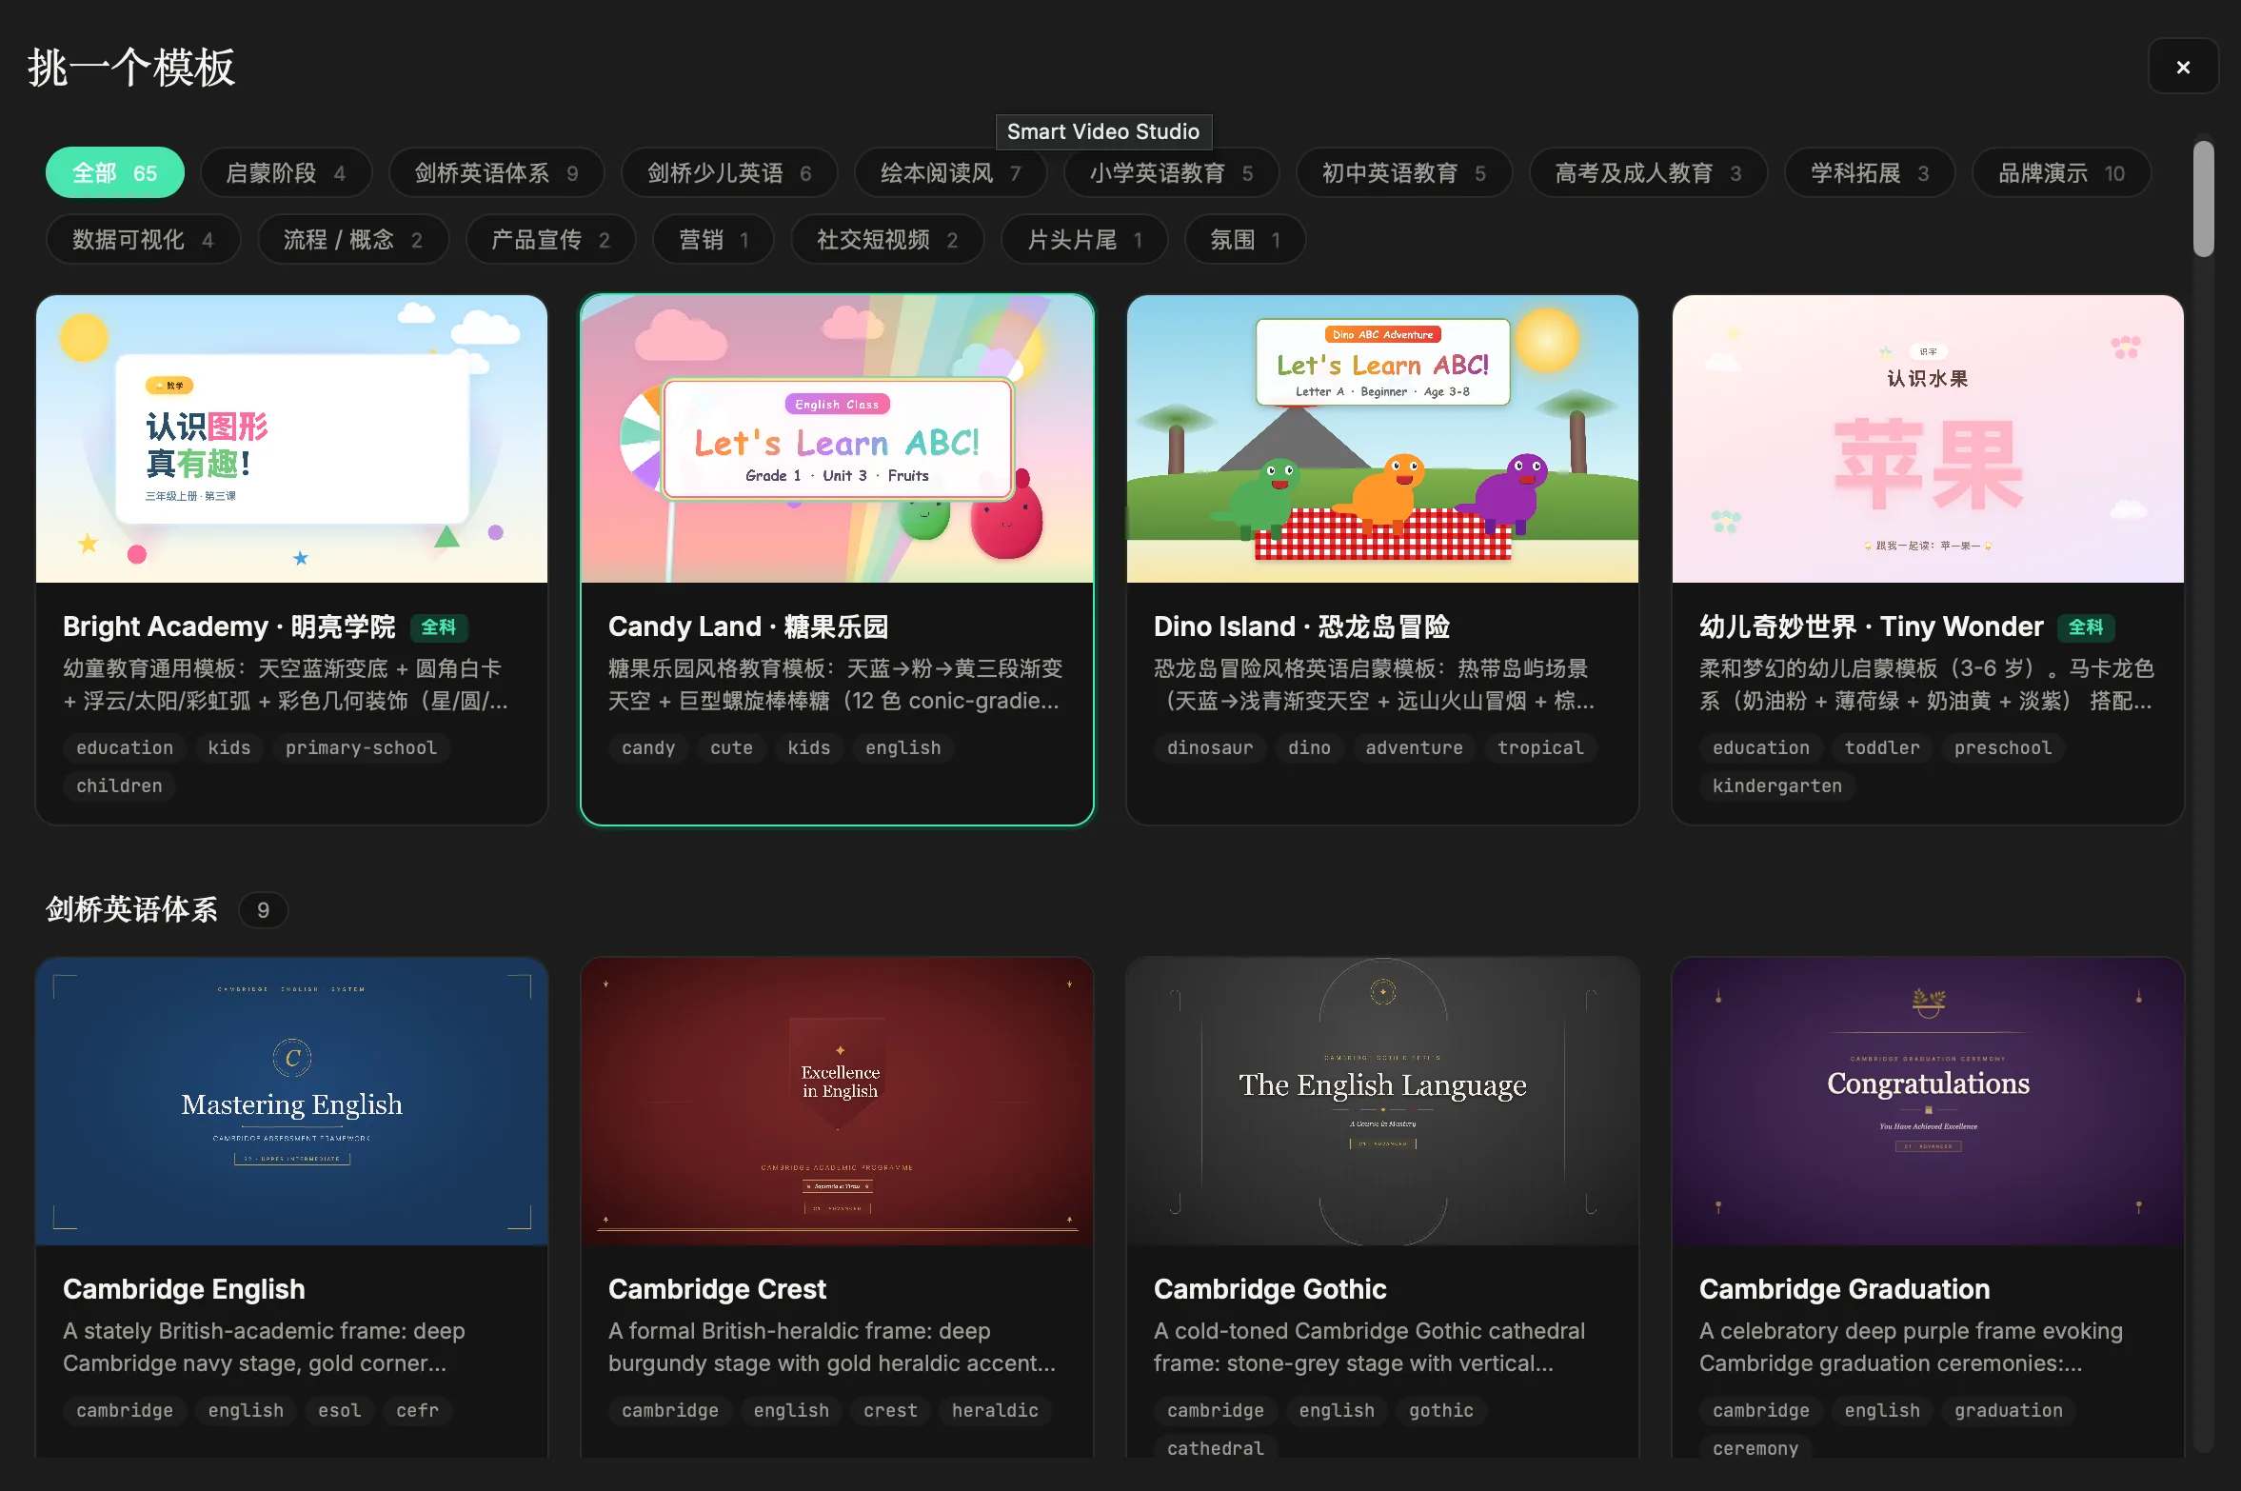Click the dinosaur tag
2241x1491 pixels.
click(1210, 748)
